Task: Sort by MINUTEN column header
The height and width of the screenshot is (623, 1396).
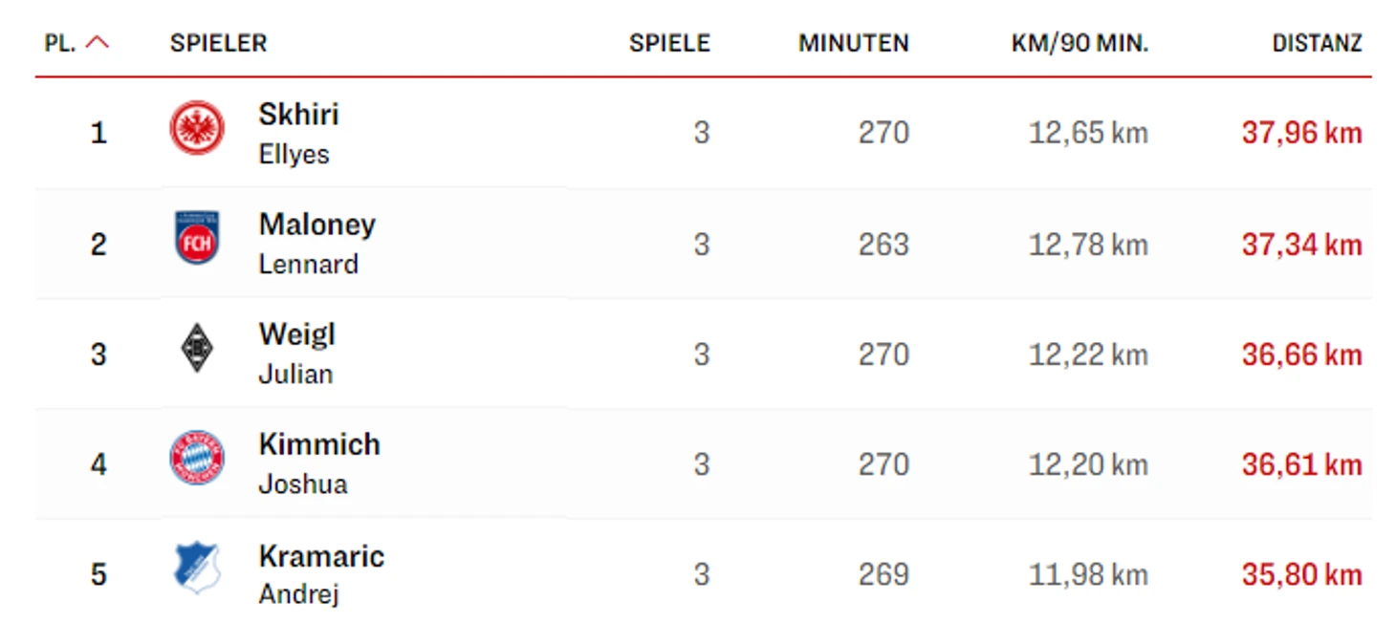Action: (x=853, y=43)
